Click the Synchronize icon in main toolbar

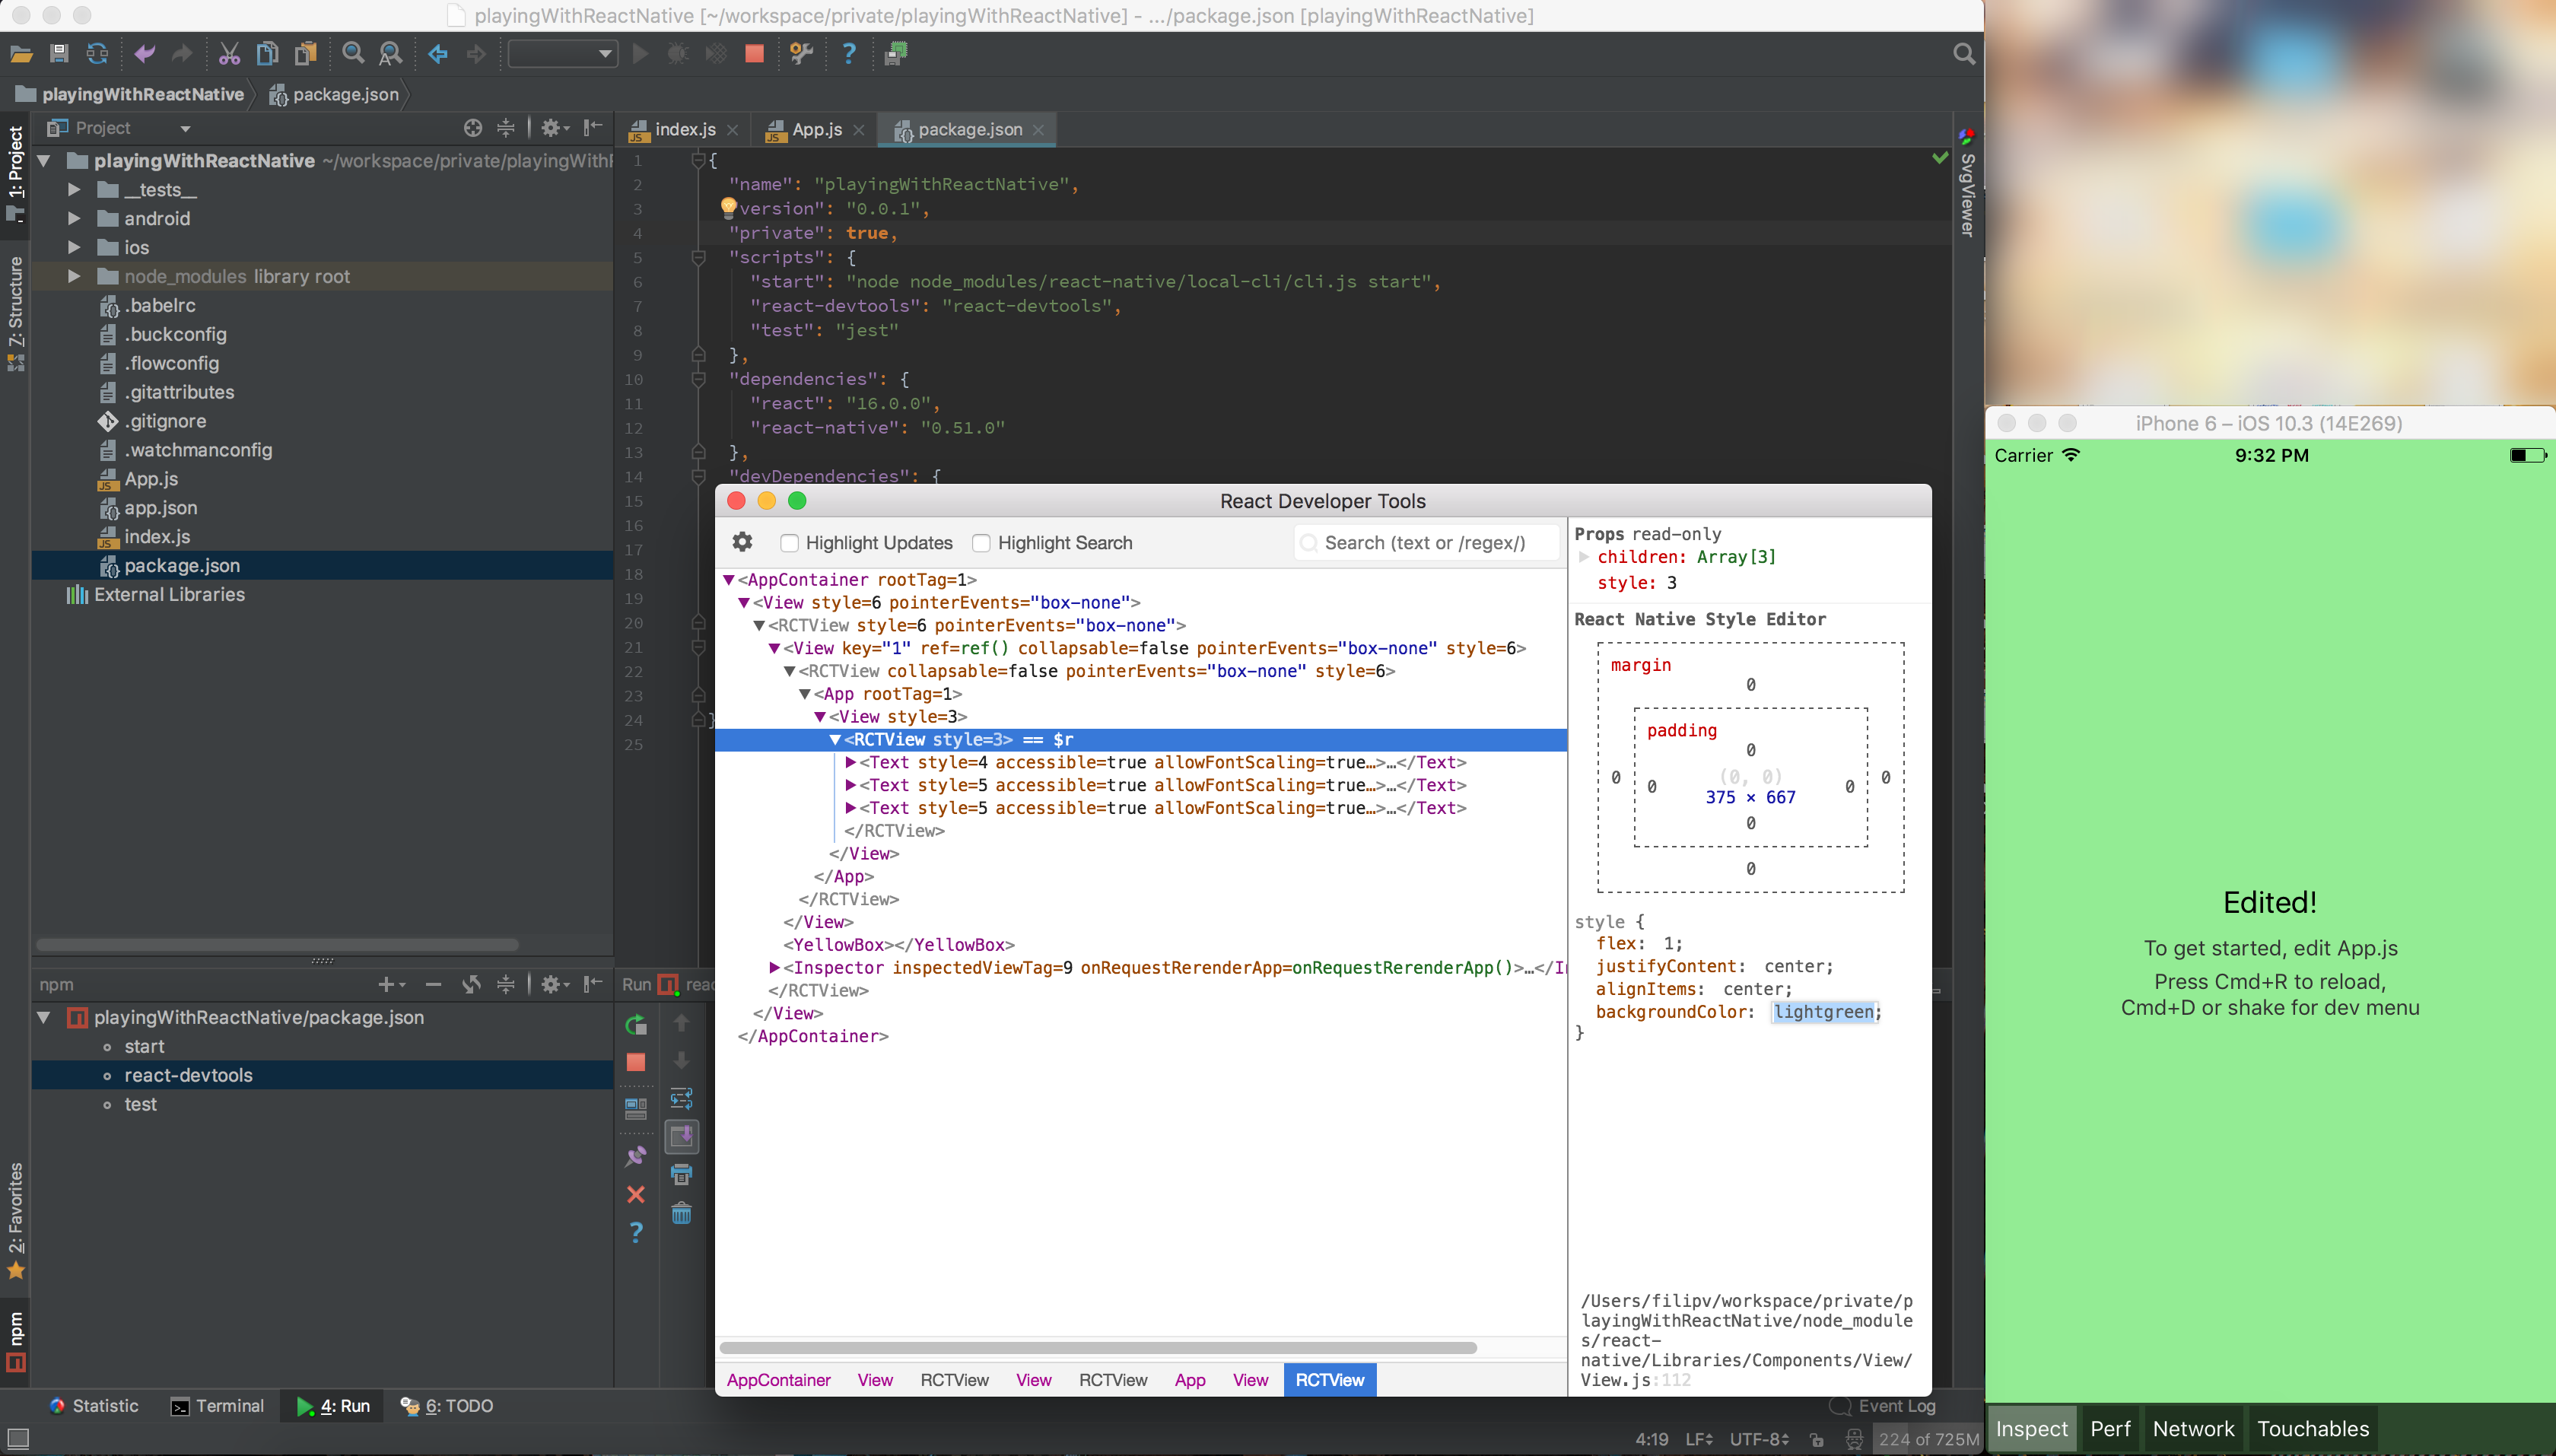coord(97,54)
